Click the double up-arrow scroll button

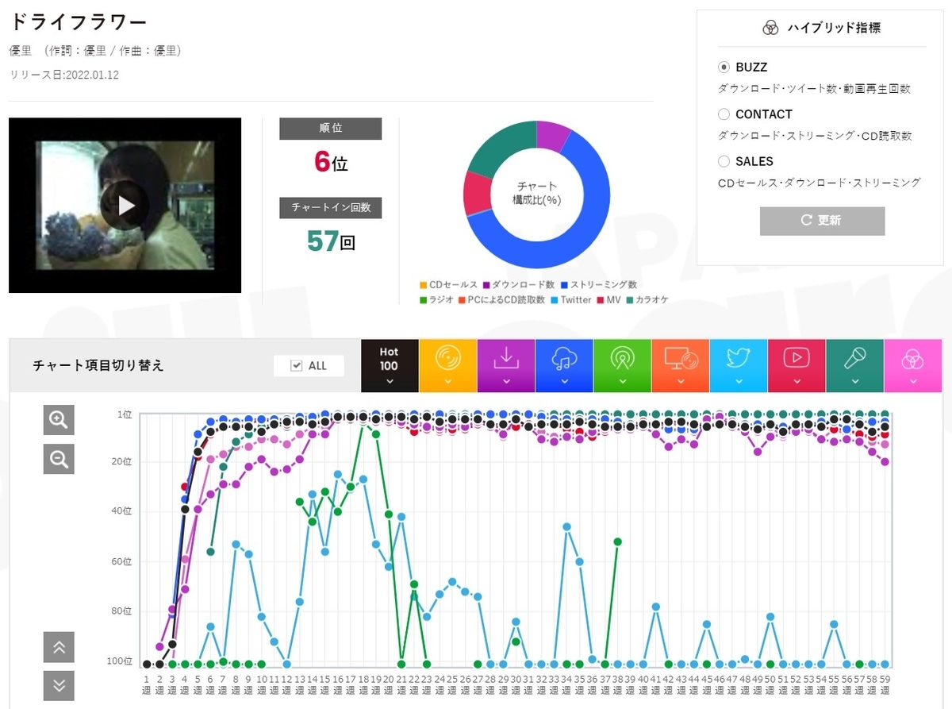point(59,647)
